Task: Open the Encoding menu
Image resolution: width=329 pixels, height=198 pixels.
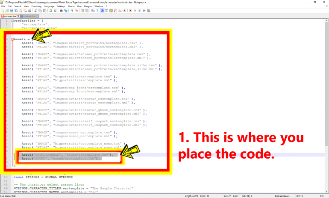Action: click(x=36, y=6)
